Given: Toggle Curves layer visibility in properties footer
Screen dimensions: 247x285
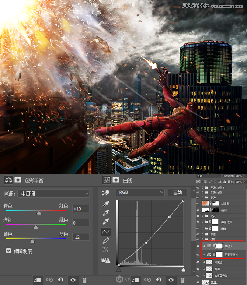Looking at the screenshot, I should point(171,280).
